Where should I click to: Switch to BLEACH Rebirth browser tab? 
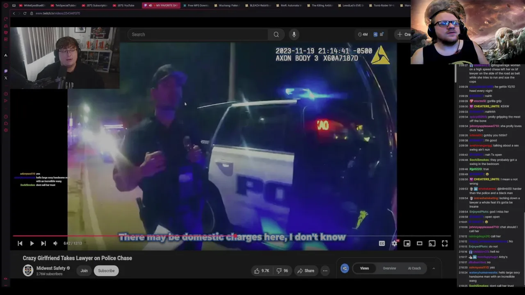click(257, 5)
